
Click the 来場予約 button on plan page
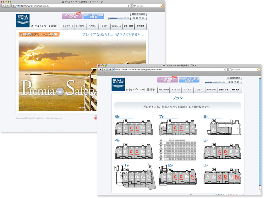click(x=234, y=82)
